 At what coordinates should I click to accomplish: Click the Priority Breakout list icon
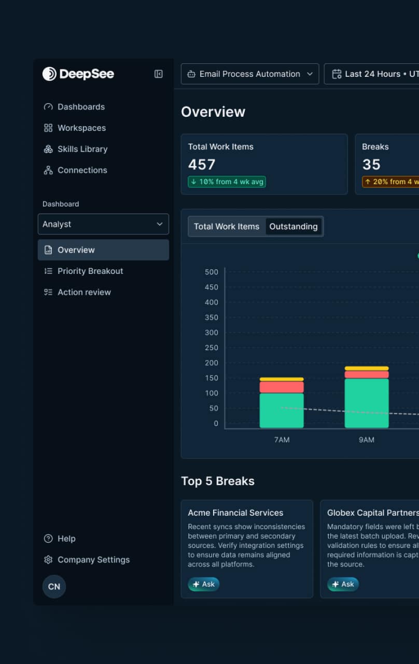click(x=48, y=271)
